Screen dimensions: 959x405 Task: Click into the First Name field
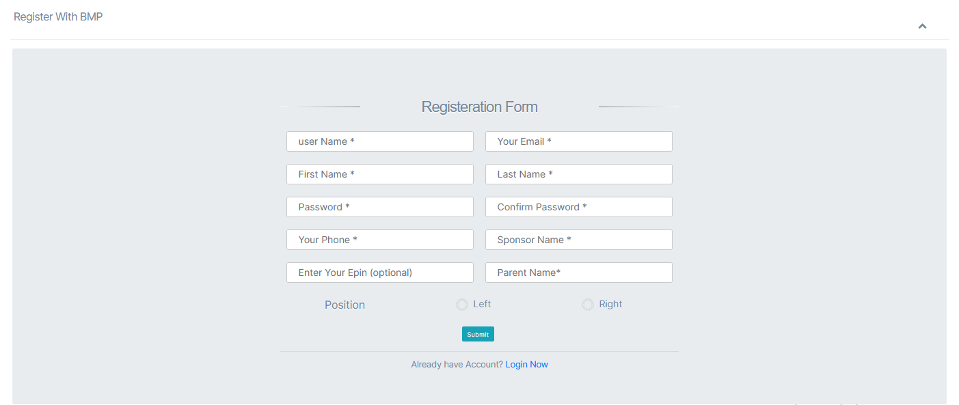click(x=379, y=174)
